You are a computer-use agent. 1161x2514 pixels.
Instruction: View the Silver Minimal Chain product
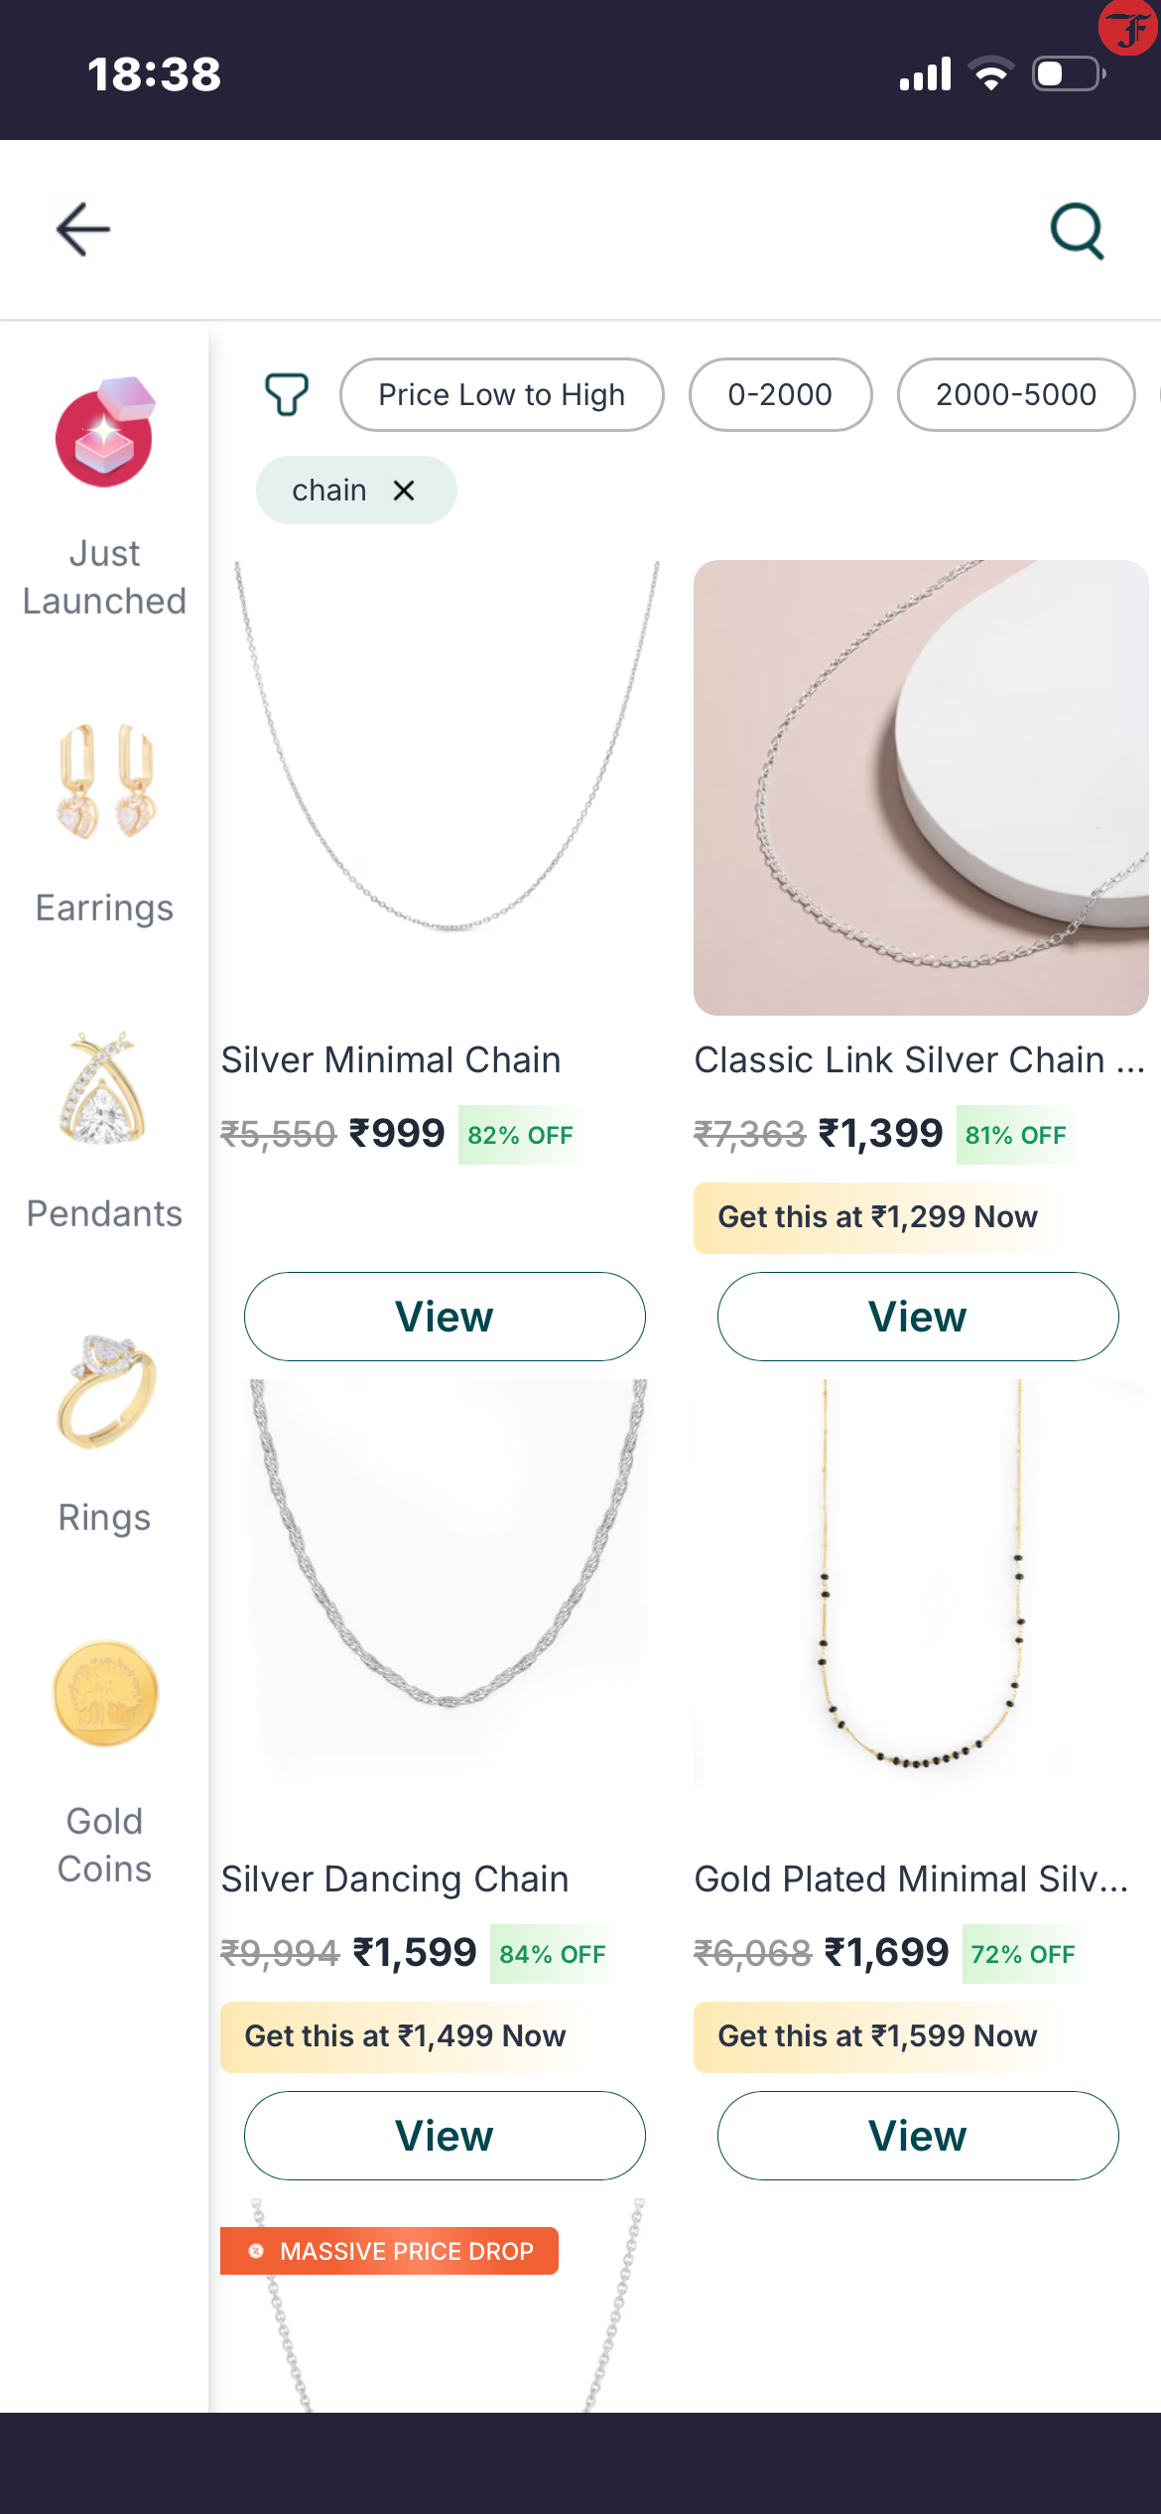[x=445, y=1317]
